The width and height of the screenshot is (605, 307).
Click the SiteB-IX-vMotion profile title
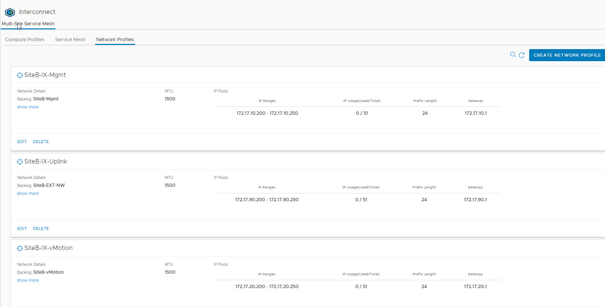coord(48,248)
